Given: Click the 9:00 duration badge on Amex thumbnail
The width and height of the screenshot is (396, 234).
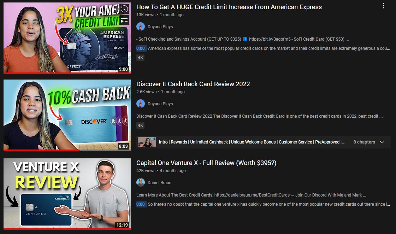Looking at the screenshot, I should pyautogui.click(x=123, y=69).
